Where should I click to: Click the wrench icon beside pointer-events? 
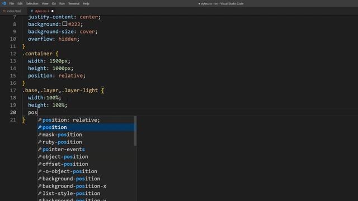click(40, 149)
